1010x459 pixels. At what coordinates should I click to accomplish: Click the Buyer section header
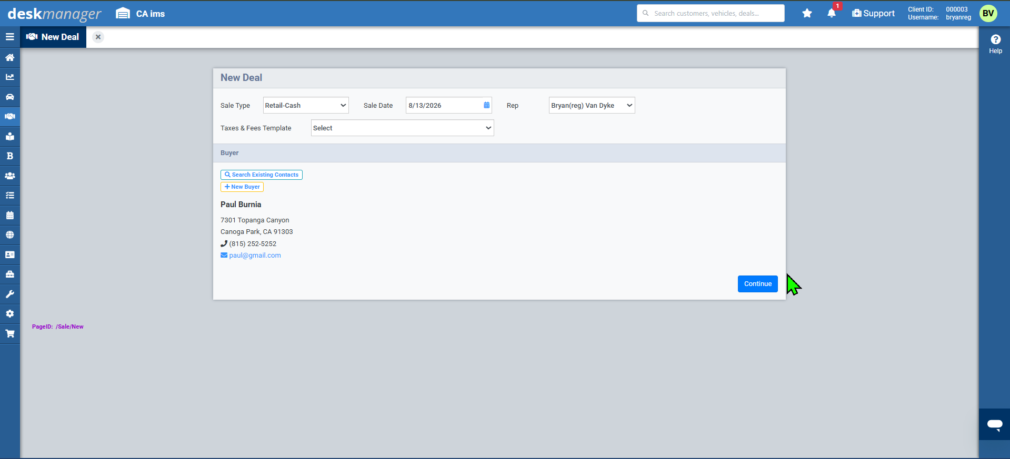499,153
